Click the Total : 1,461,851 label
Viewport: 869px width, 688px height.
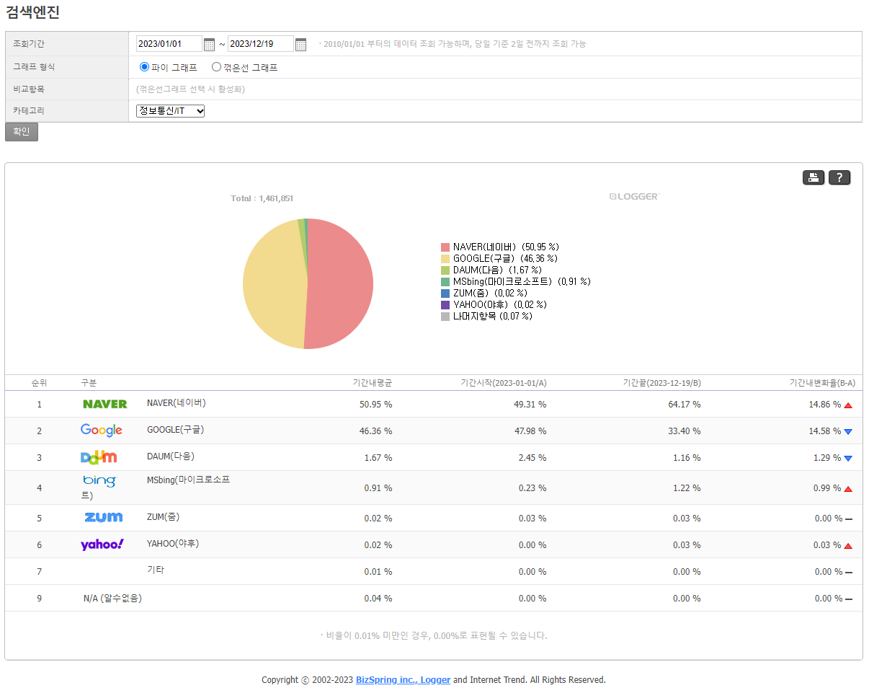point(262,198)
